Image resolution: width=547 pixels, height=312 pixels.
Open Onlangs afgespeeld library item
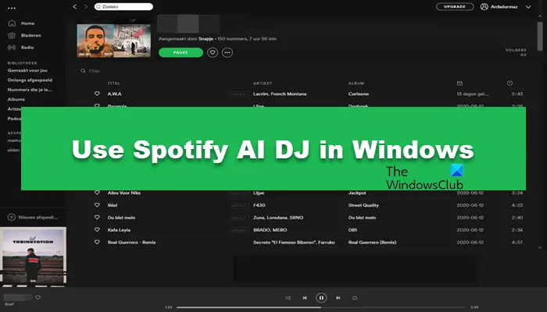point(30,80)
